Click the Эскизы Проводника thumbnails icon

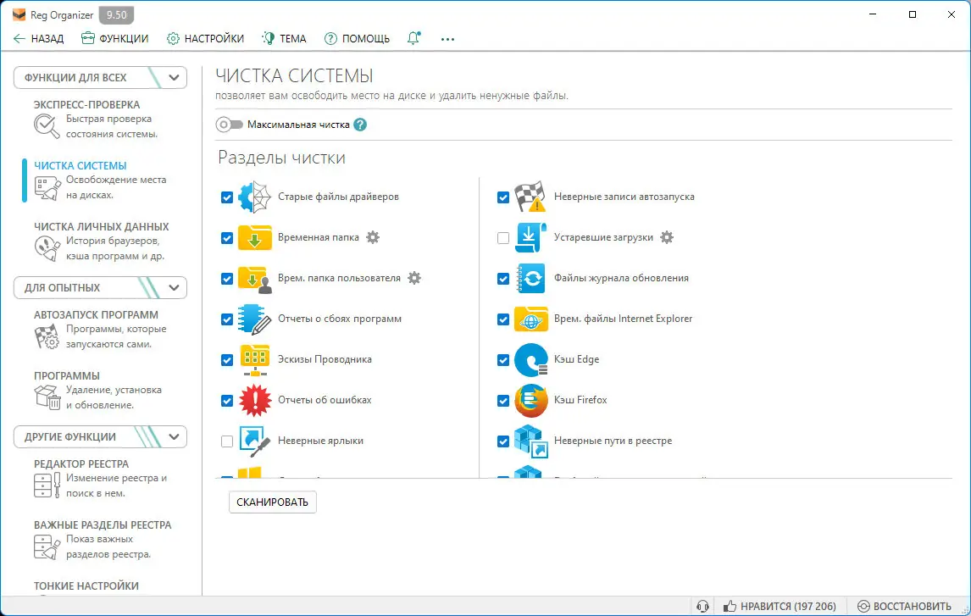tap(254, 360)
